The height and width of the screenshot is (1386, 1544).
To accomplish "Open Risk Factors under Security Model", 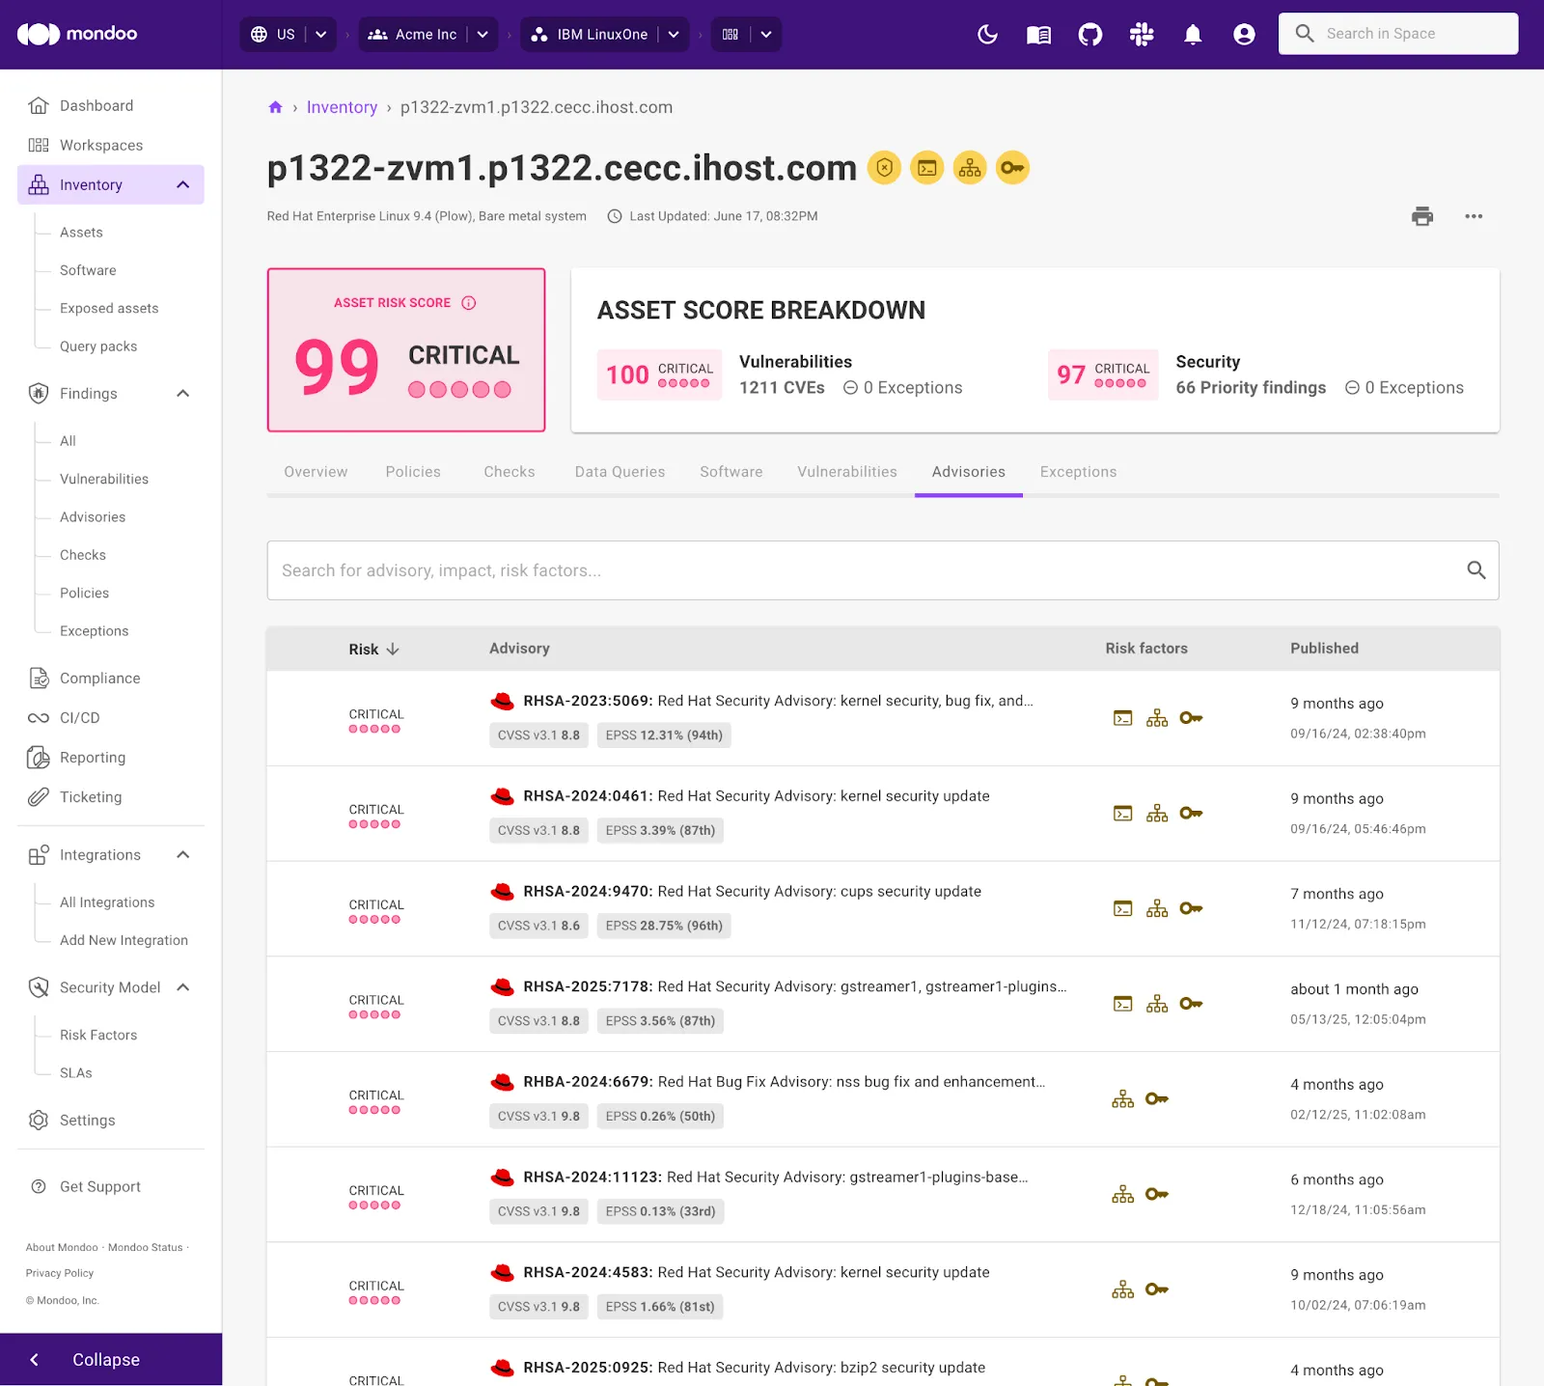I will (98, 1035).
